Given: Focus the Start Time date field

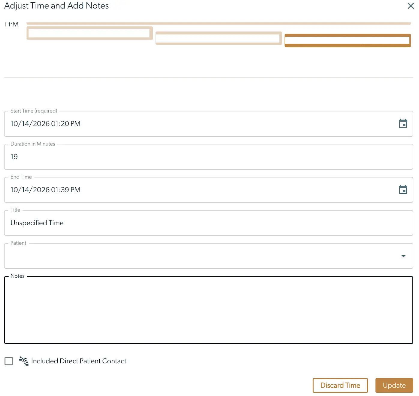Looking at the screenshot, I should (209, 124).
